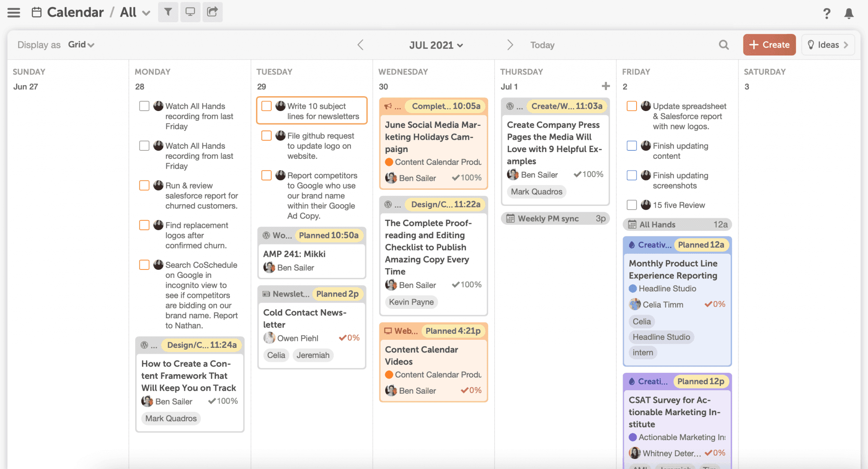Click WordPress icon on Create Company Press card
Image resolution: width=868 pixels, height=469 pixels.
pyautogui.click(x=510, y=106)
